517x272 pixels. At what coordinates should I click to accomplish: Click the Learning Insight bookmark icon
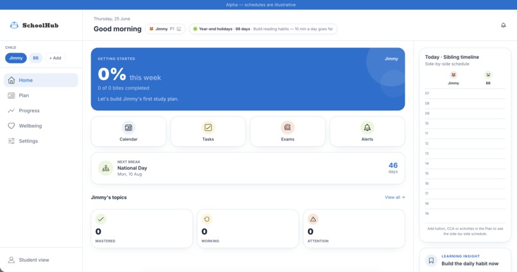pos(431,260)
